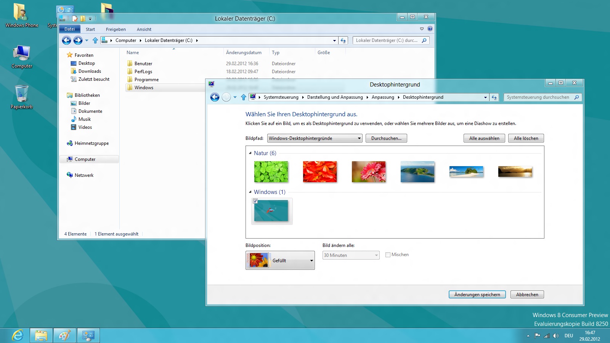Click Änderungen speichern button

(x=477, y=295)
